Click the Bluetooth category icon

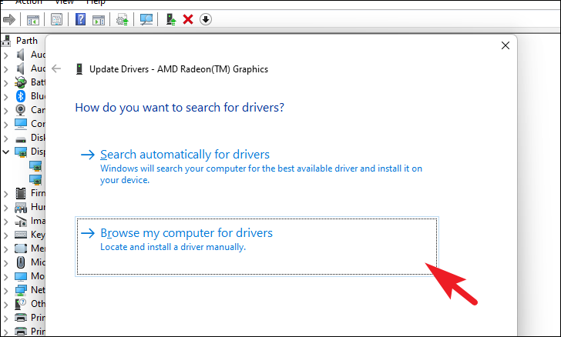pos(21,96)
